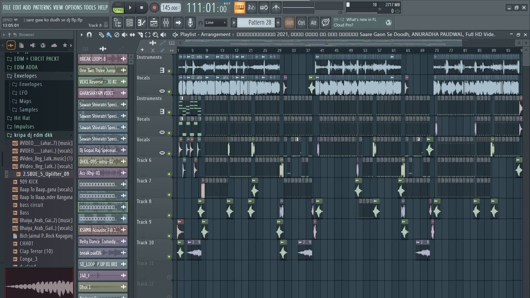Image resolution: width=530 pixels, height=298 pixels.
Task: Mute Track 9 with its green LED
Action: click(169, 236)
